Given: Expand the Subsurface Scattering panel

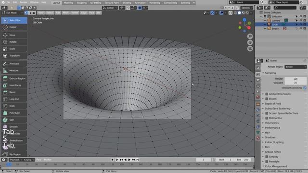Looking at the screenshot, I should click(277, 109).
